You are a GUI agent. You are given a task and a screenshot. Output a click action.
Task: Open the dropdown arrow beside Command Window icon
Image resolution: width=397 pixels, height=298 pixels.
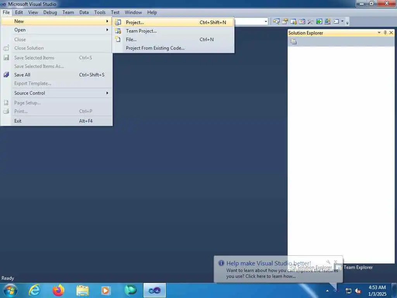pyautogui.click(x=342, y=22)
